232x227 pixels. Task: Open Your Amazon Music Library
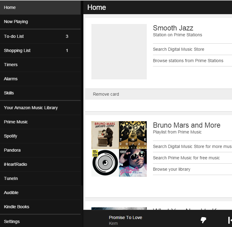[x=40, y=108]
